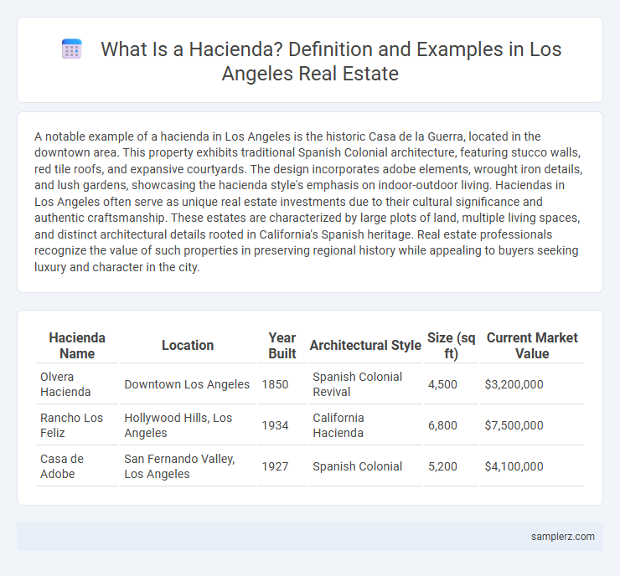This screenshot has width=620, height=576.
Task: Click the samplerz.com footer link
Action: point(563,536)
